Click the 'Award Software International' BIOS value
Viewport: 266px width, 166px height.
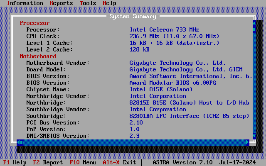coord(191,76)
